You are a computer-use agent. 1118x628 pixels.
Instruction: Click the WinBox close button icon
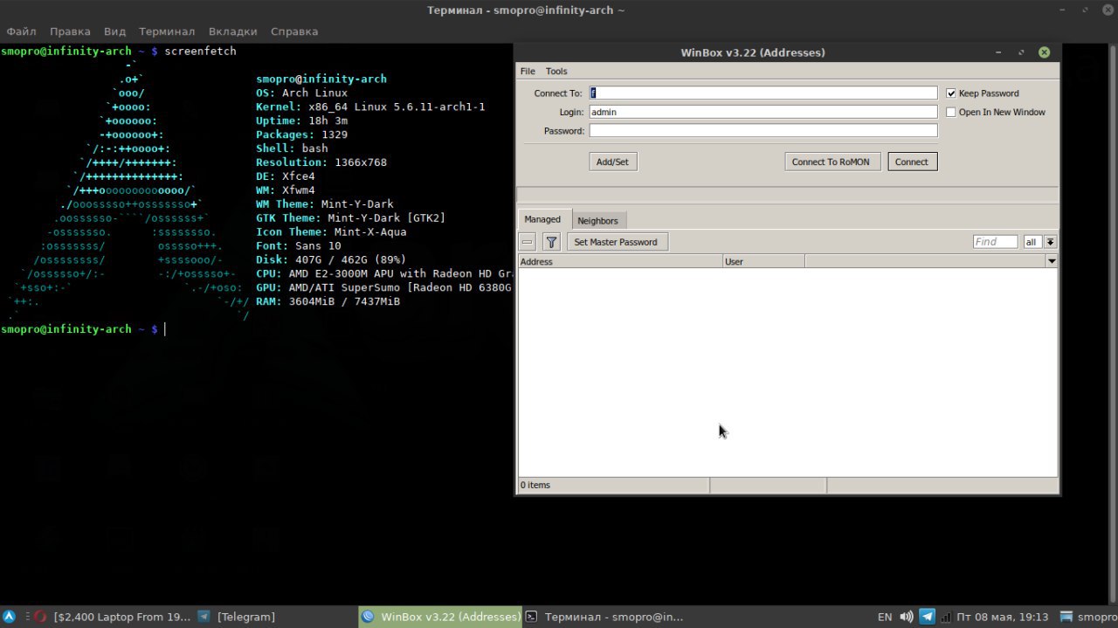coord(1044,52)
